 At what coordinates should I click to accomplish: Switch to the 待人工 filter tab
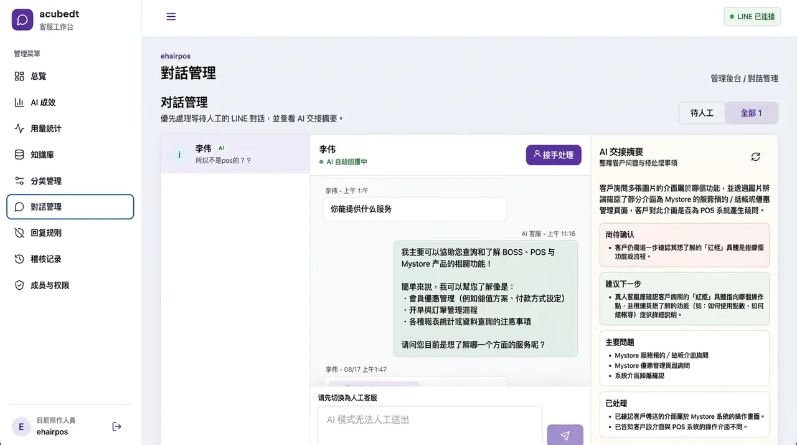[x=702, y=113]
